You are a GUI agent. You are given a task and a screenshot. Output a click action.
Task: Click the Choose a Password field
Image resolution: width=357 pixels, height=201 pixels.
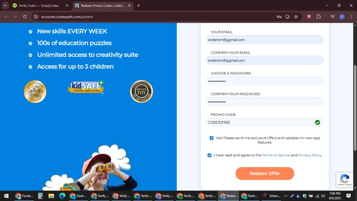tap(264, 81)
